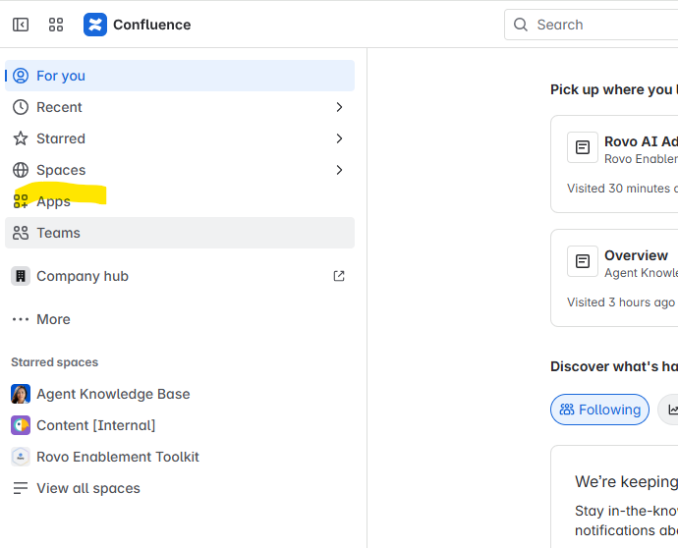Open the app switcher grid icon
Screen dimensions: 678x548
[x=56, y=25]
